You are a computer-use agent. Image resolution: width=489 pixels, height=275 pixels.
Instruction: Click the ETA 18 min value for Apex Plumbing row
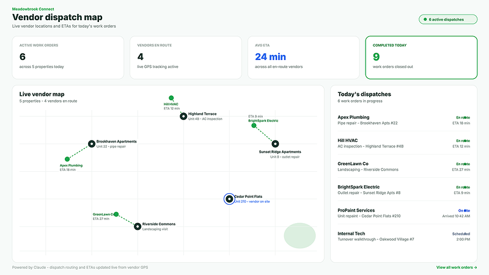click(461, 123)
